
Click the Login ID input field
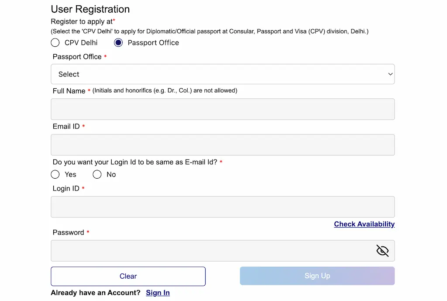click(223, 207)
